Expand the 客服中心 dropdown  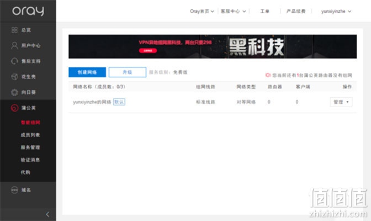pos(234,11)
